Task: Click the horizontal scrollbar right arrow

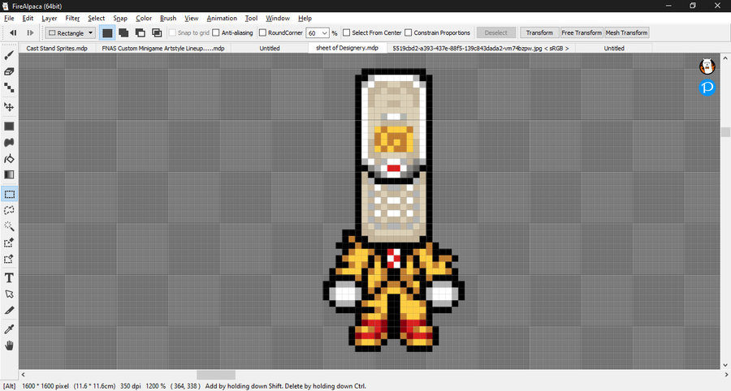Action: click(725, 375)
